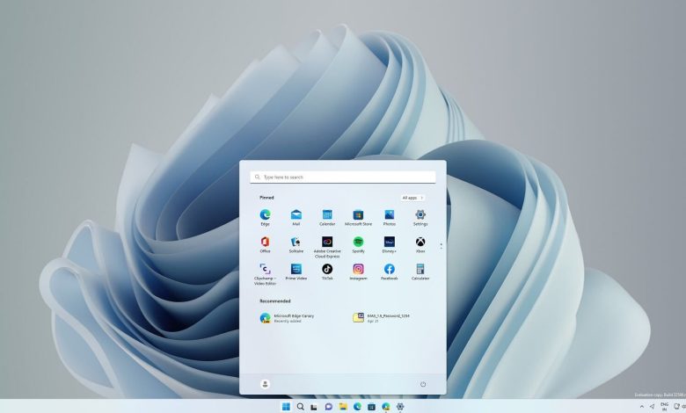
Task: Open the Facebook app
Action: pos(390,272)
